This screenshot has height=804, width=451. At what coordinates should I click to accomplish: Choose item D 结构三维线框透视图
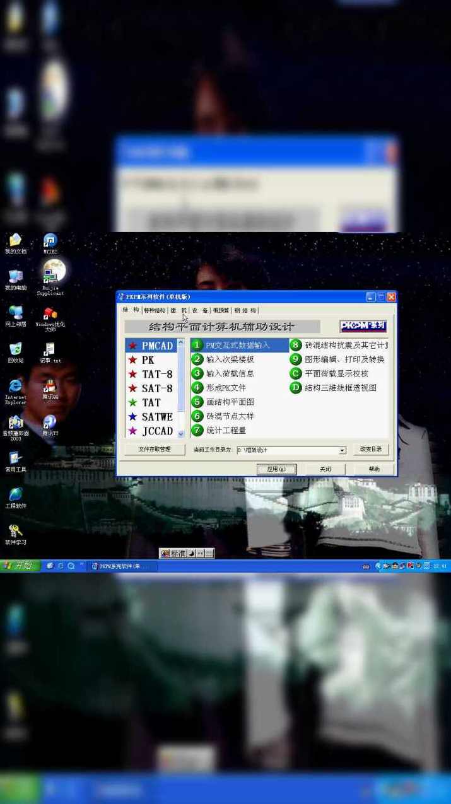(334, 388)
